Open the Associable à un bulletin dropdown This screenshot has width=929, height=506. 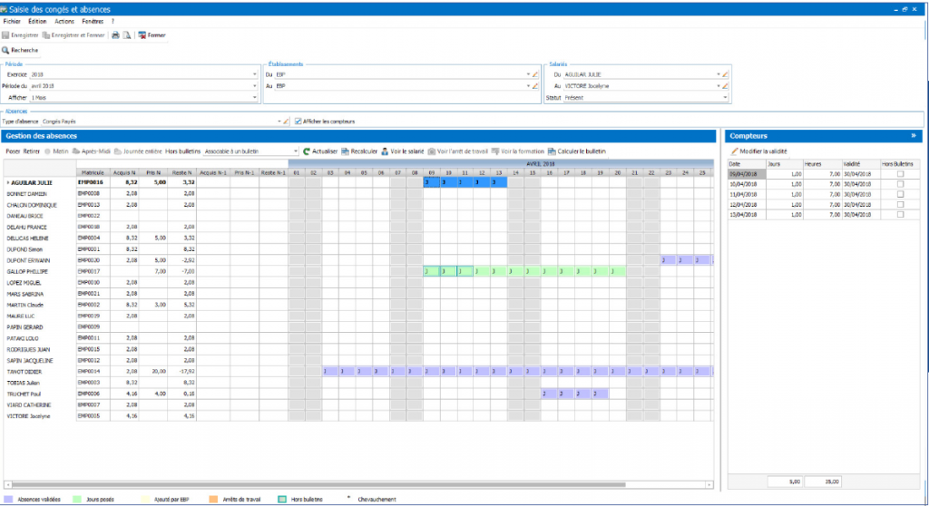295,151
